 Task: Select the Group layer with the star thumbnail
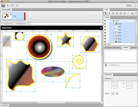click(x=122, y=39)
